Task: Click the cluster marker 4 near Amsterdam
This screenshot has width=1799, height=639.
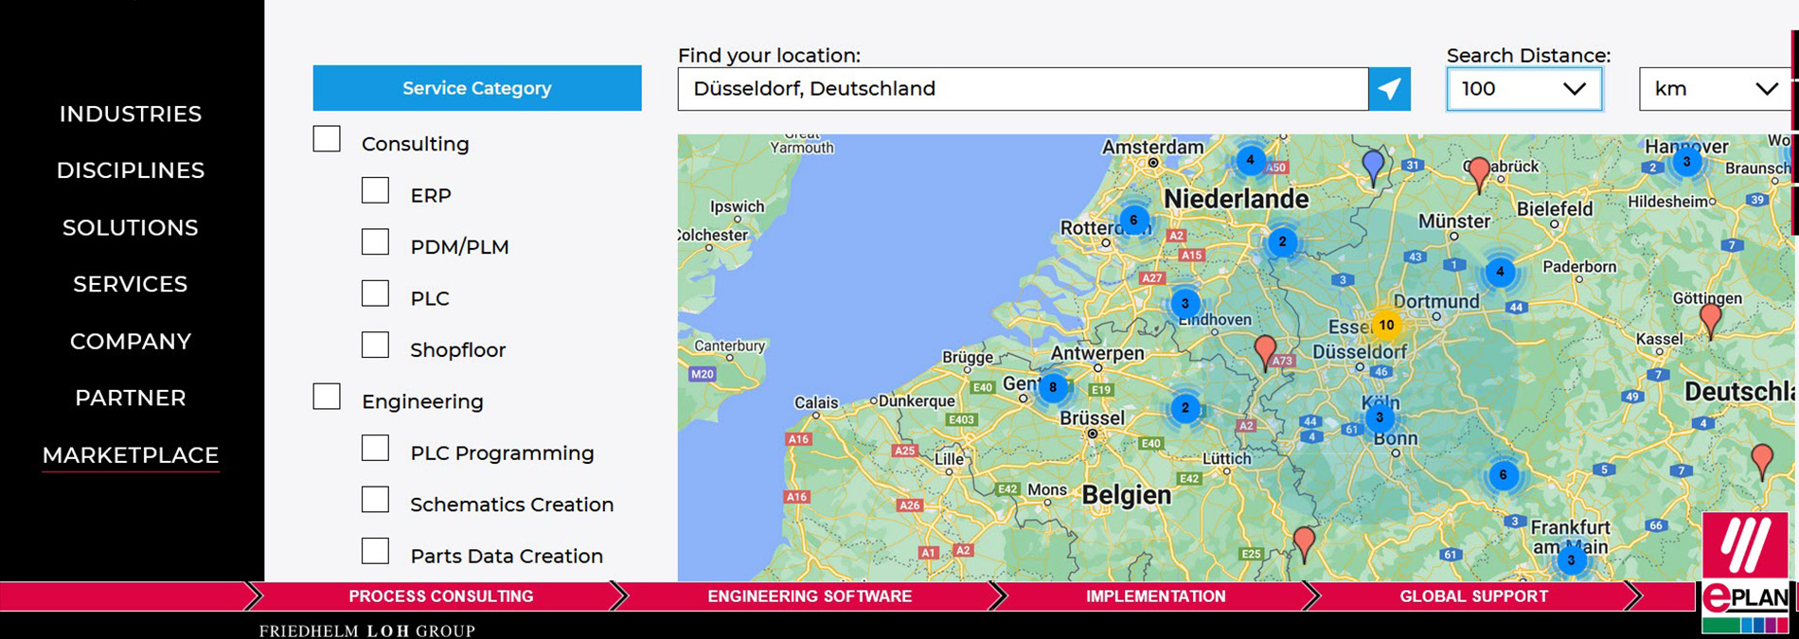Action: 1250,160
